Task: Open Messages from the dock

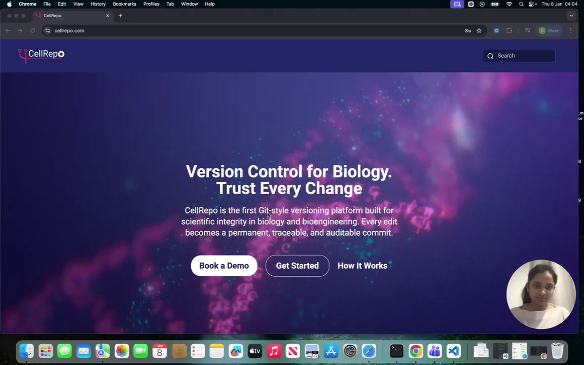Action: [65, 351]
